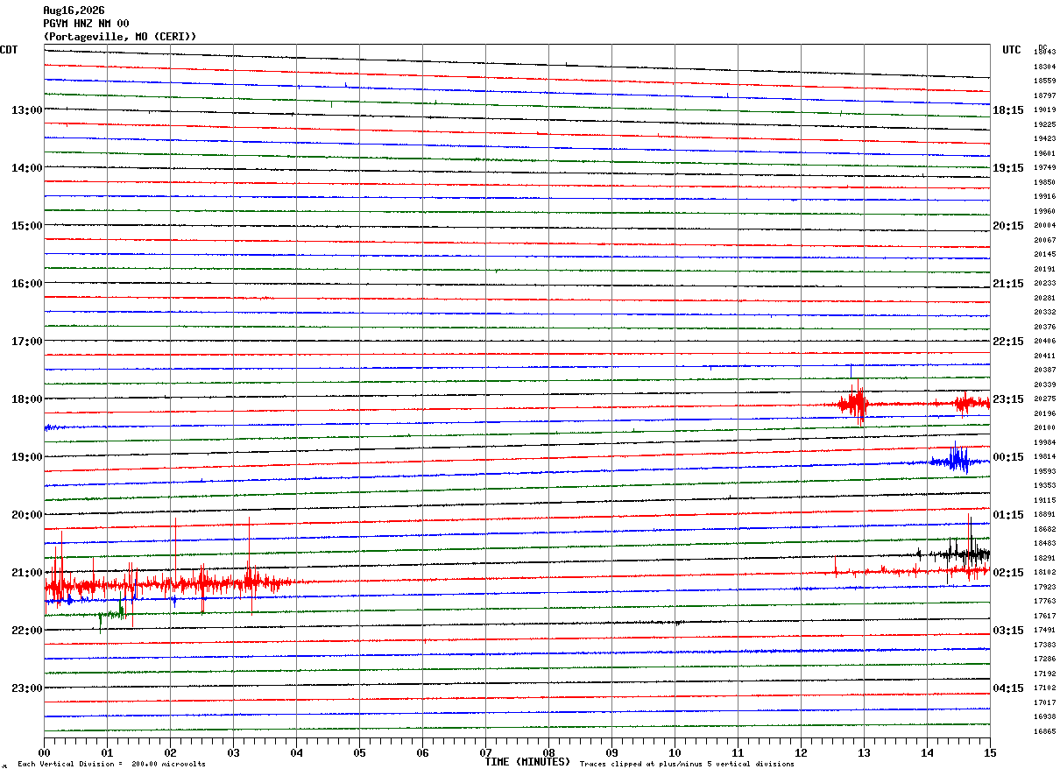Click the red seismic burst near 23:15 UTC
Viewport: 1060px width, 776px height.
(852, 404)
